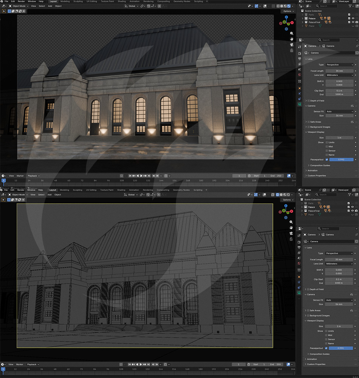The image size is (359, 378).
Task: Open Add menu in top 3D viewport
Action: (x=50, y=6)
